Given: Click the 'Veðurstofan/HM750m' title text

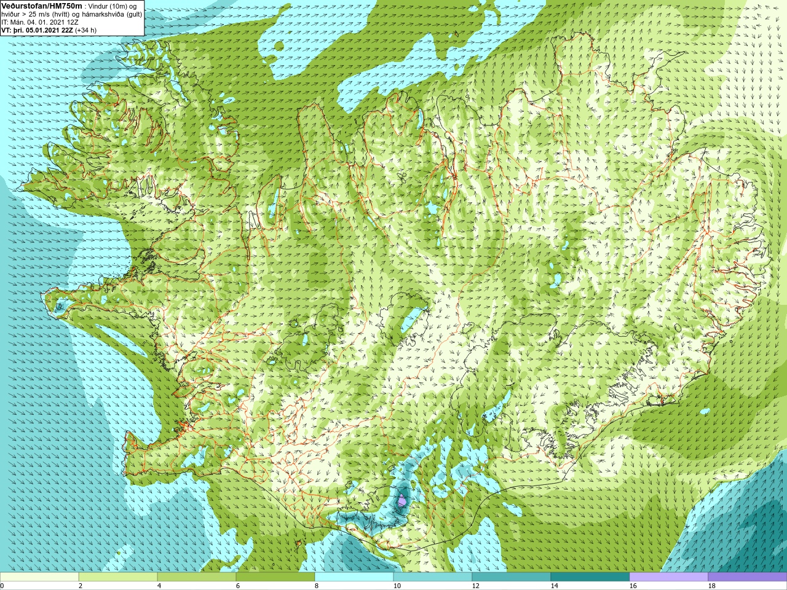Looking at the screenshot, I should [x=41, y=6].
